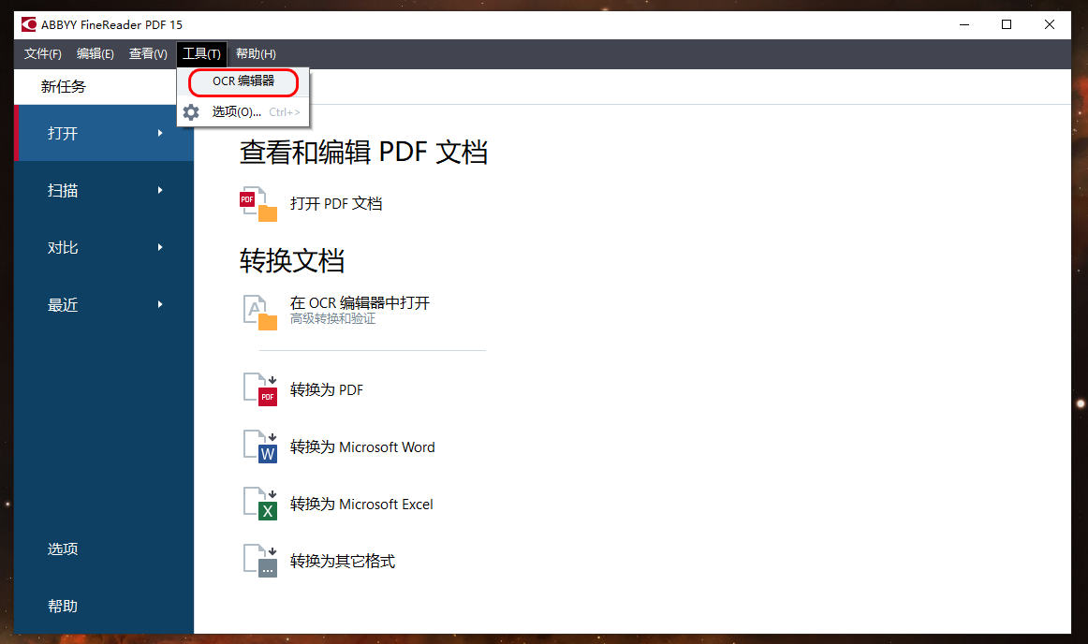Minimize the FineReader window

click(964, 25)
